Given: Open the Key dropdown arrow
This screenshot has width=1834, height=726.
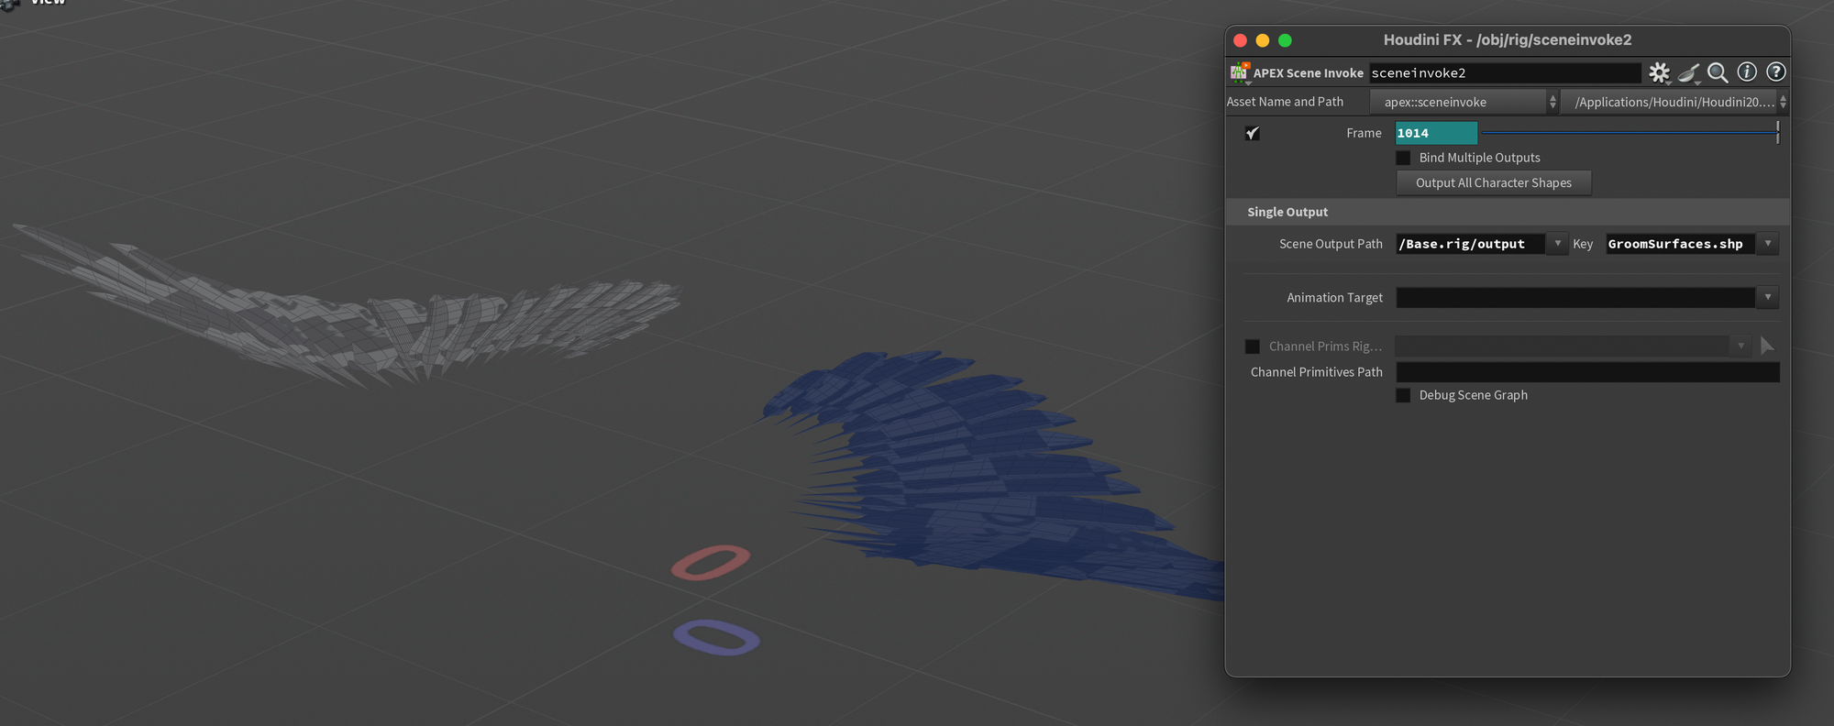Looking at the screenshot, I should coord(1768,244).
